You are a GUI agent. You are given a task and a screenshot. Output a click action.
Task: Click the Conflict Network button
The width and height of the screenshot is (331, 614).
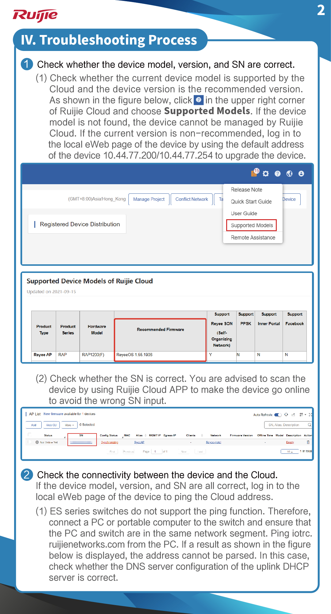pyautogui.click(x=192, y=199)
